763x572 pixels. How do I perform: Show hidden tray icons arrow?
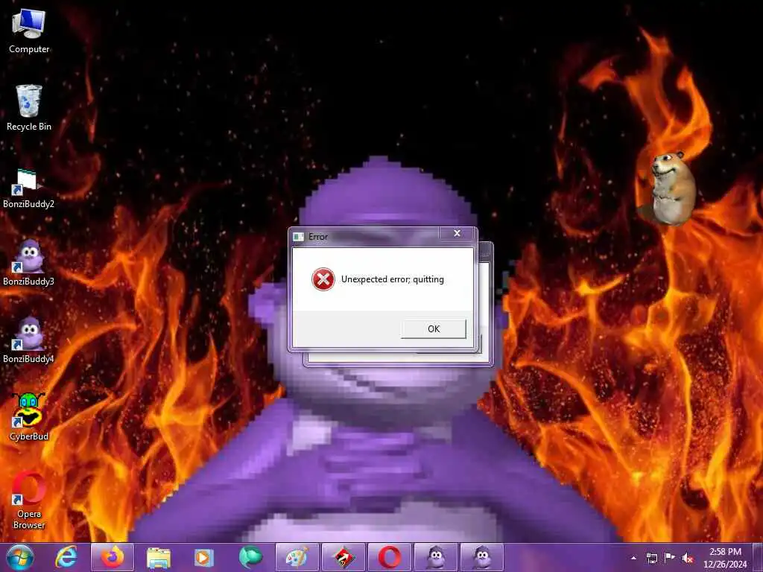coord(633,558)
